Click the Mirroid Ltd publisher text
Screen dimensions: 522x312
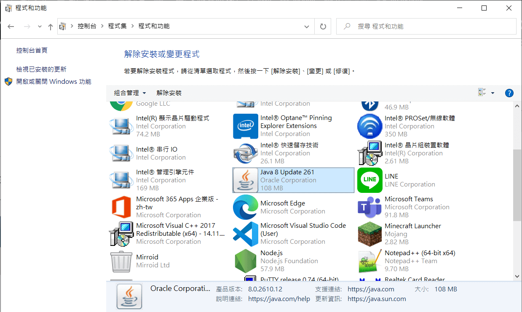tap(153, 265)
